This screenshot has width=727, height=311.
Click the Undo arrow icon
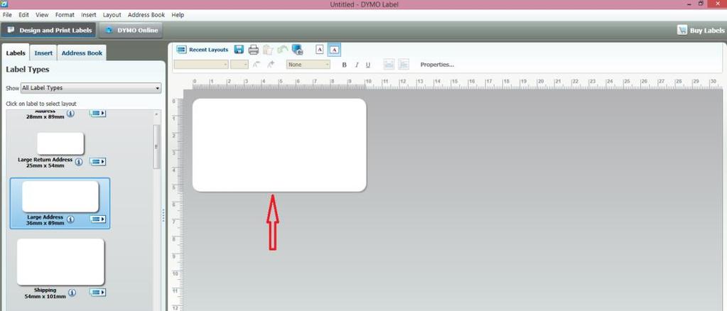(x=282, y=50)
